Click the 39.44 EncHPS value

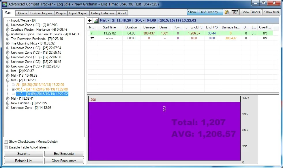[212, 33]
